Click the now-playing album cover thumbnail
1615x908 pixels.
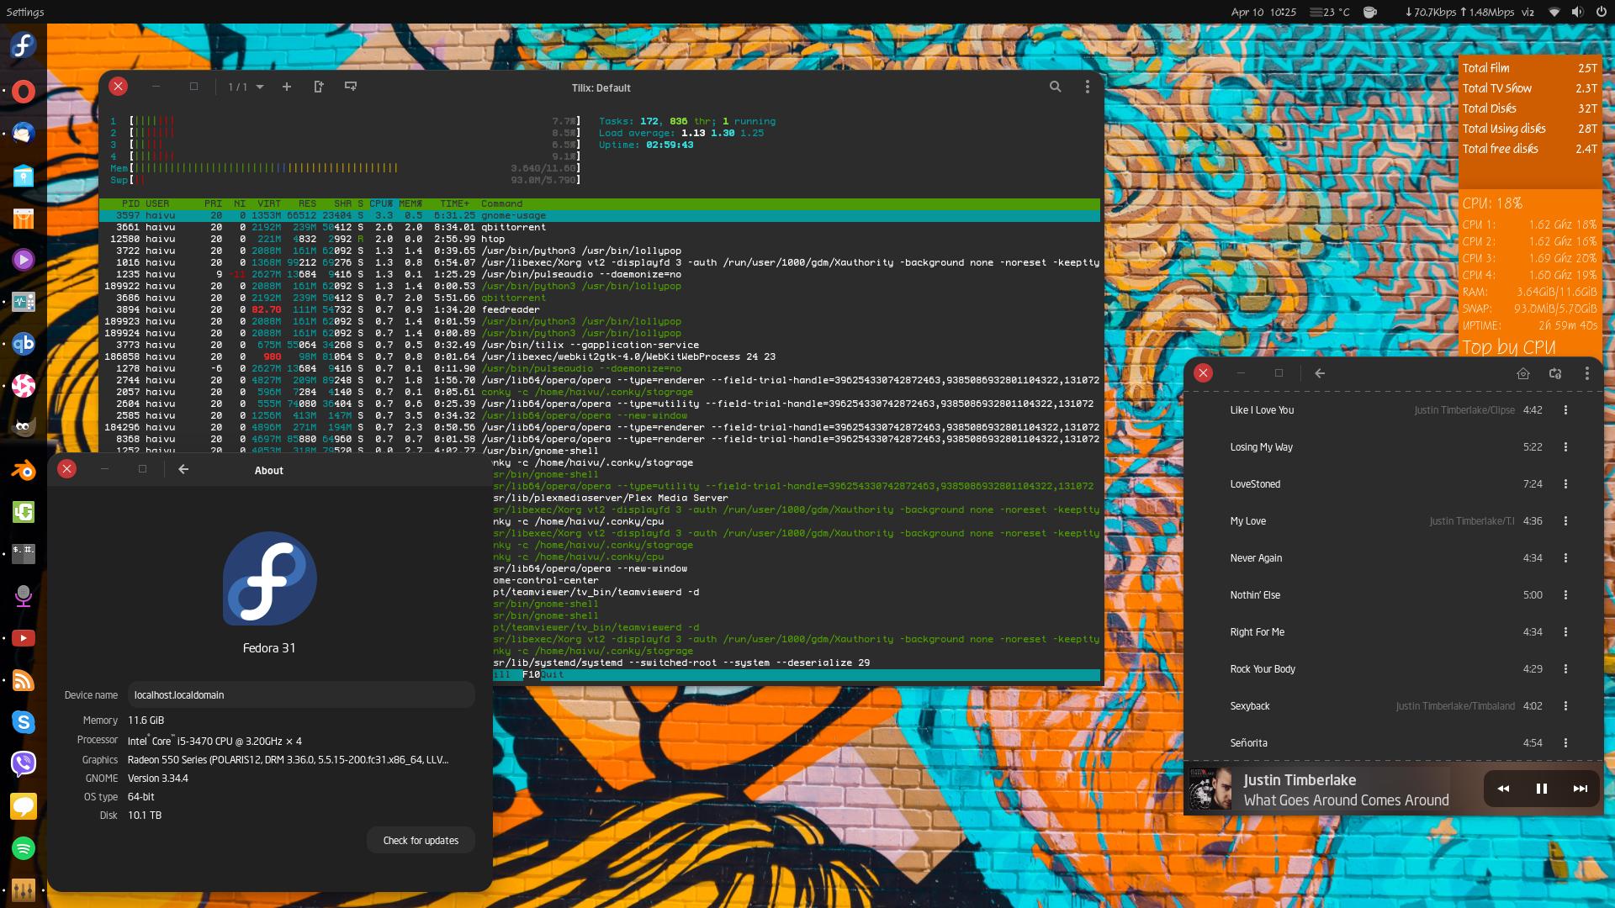click(1210, 789)
